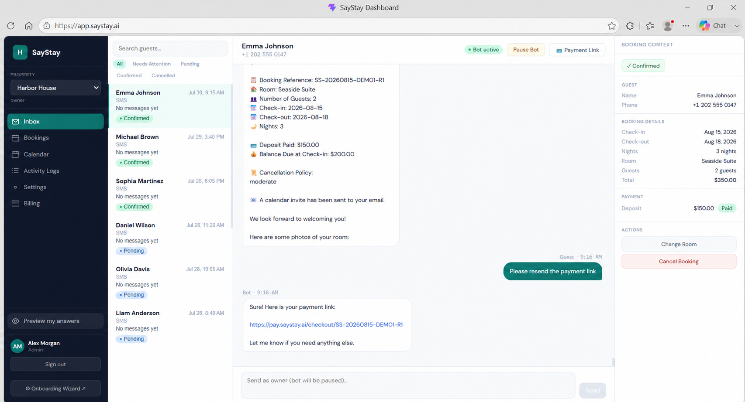Click the SayStay H logo

(x=20, y=52)
